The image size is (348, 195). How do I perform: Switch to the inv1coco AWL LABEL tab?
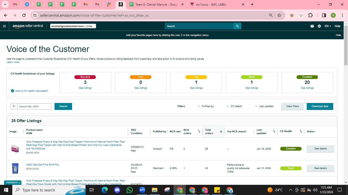coord(217,5)
